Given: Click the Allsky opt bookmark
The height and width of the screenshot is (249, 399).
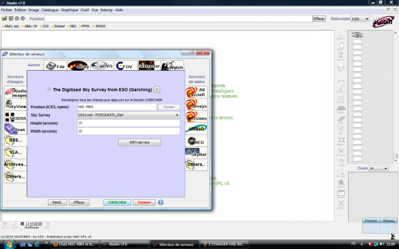Looking at the screenshot, I should 10,26.
